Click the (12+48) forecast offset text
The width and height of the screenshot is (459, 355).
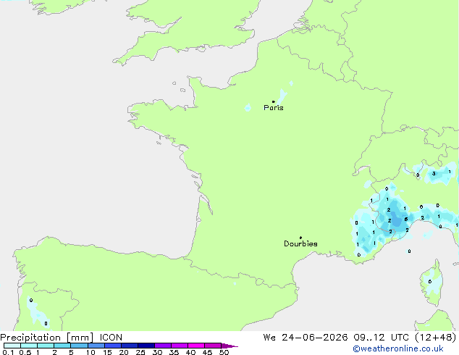(436, 338)
